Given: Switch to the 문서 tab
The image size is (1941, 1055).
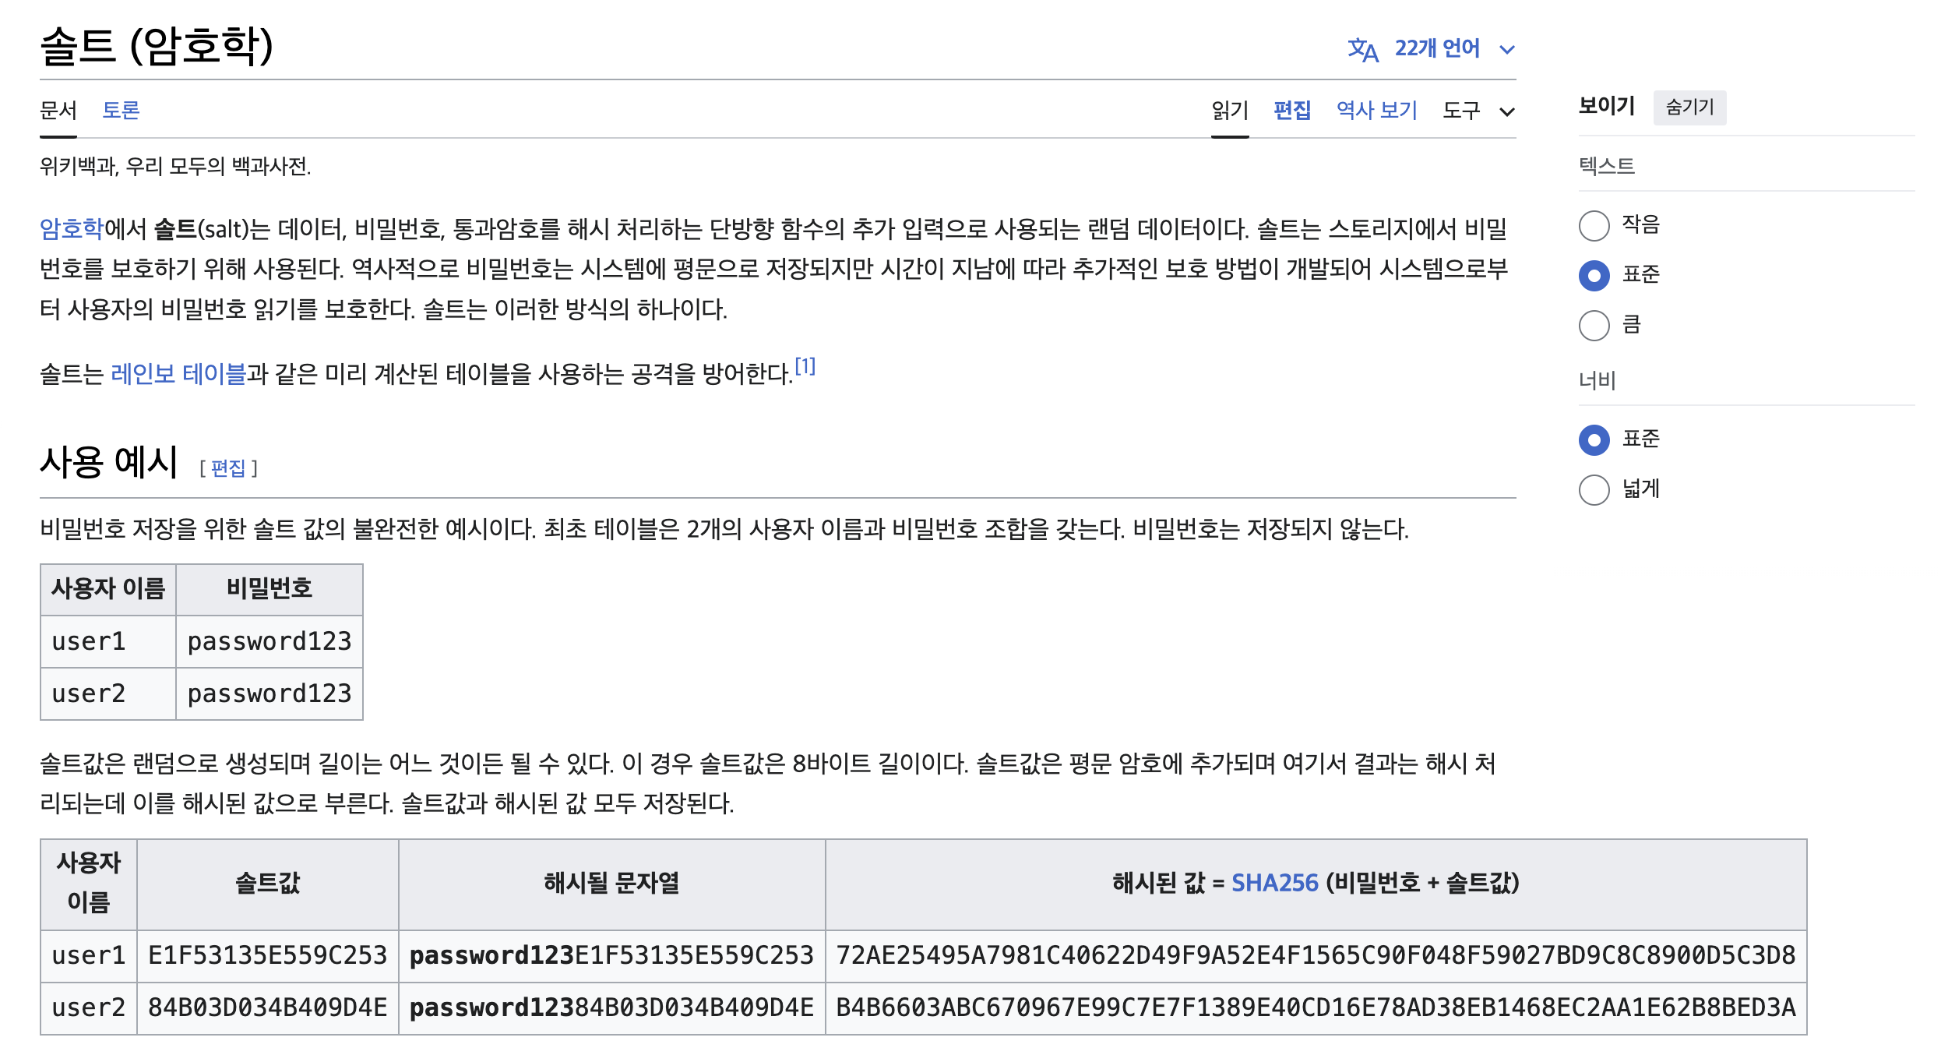Looking at the screenshot, I should pos(58,110).
